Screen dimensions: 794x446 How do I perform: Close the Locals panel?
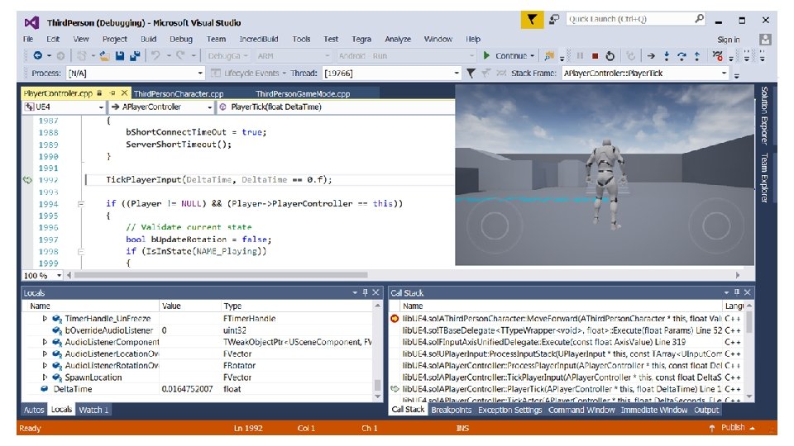(x=375, y=292)
